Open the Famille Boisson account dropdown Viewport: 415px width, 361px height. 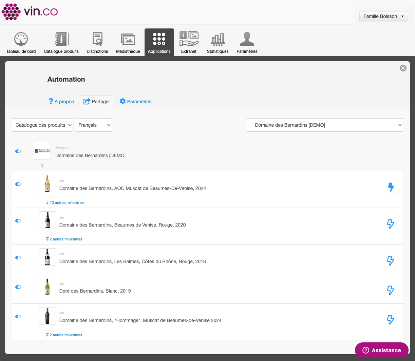pyautogui.click(x=384, y=16)
